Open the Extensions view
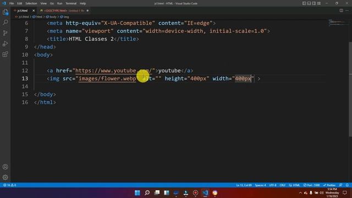 tap(5, 54)
